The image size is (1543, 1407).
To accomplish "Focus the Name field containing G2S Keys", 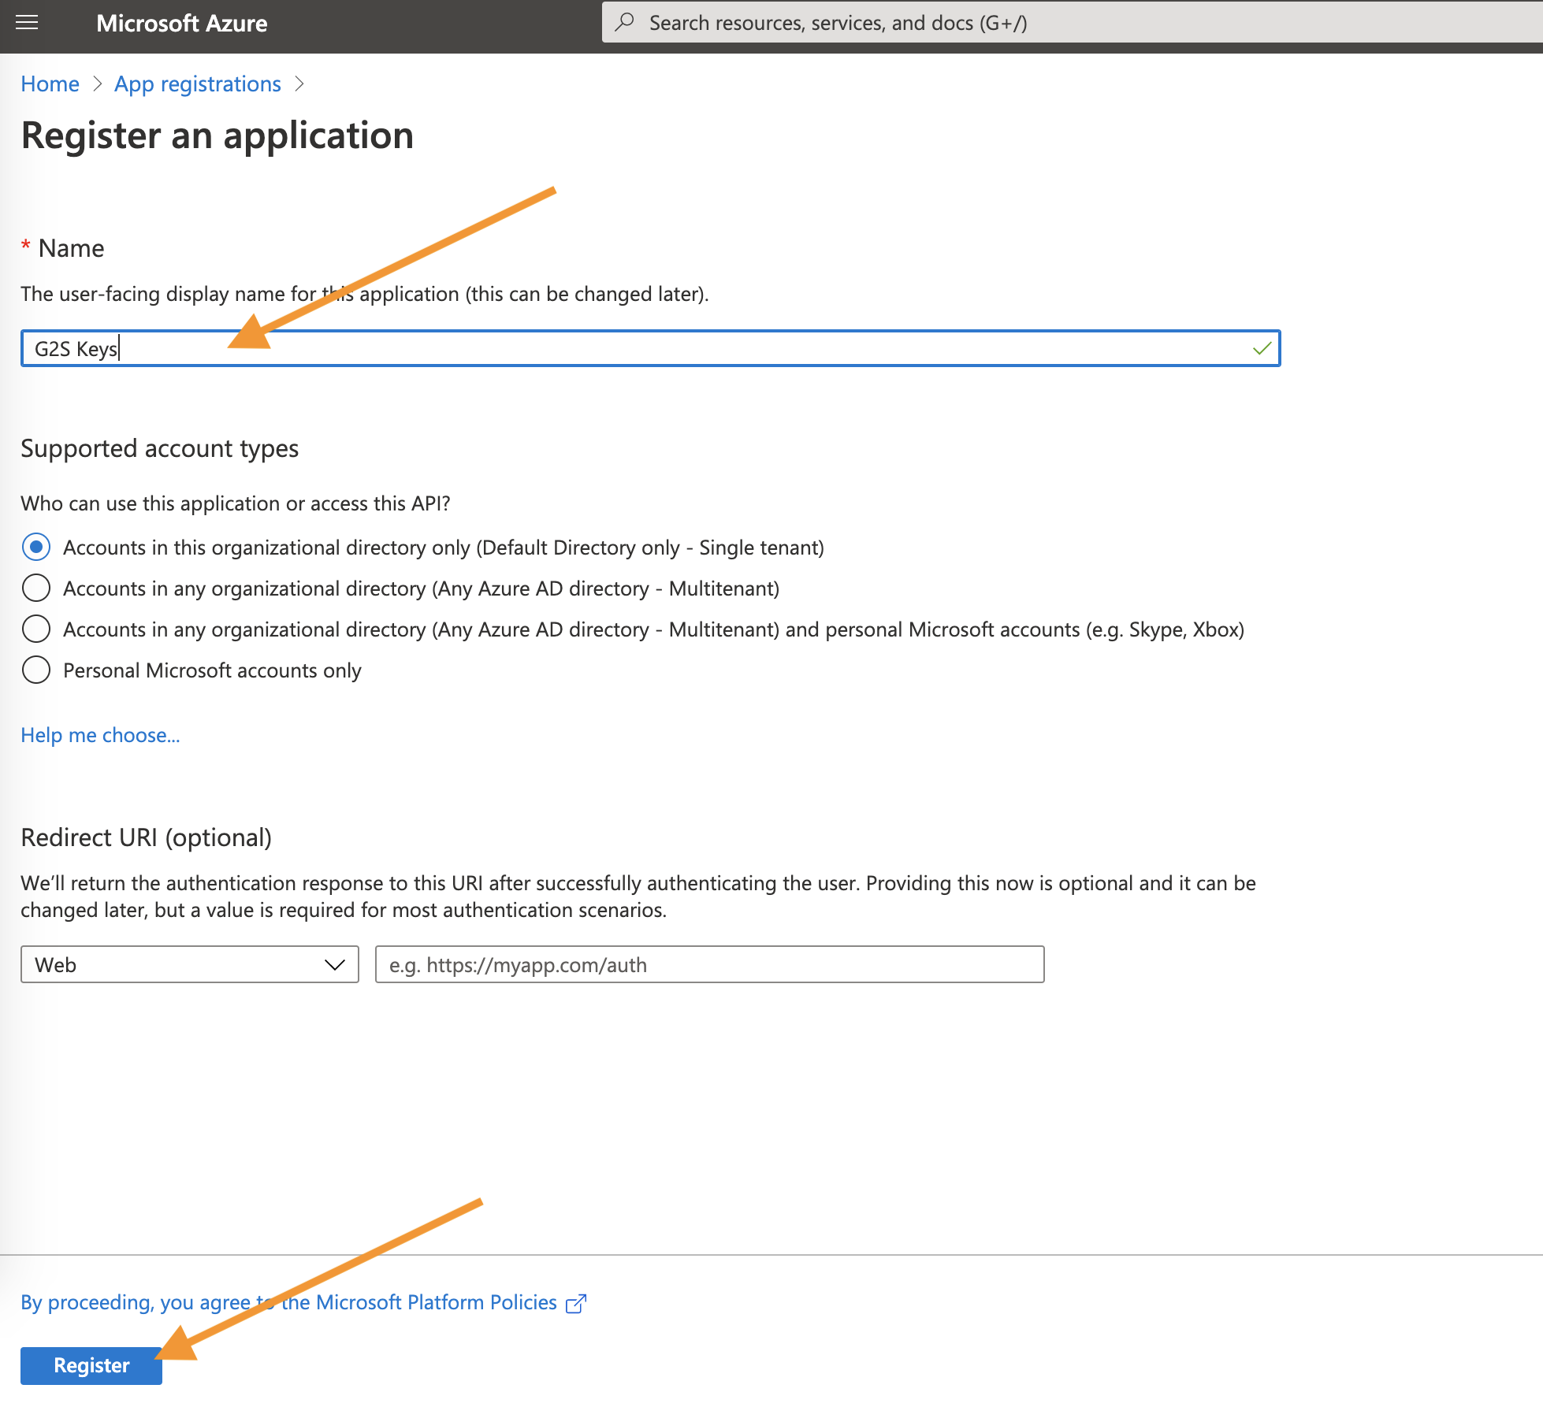I will pyautogui.click(x=651, y=348).
